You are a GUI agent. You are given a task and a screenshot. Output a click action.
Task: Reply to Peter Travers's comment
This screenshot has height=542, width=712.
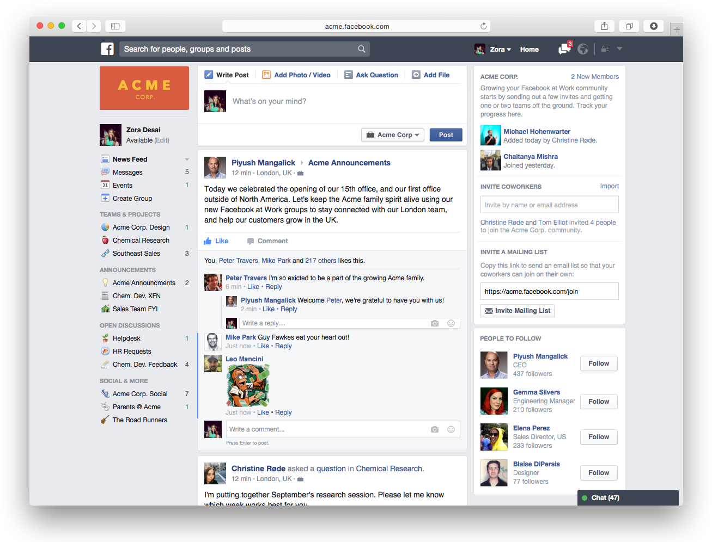coord(273,287)
